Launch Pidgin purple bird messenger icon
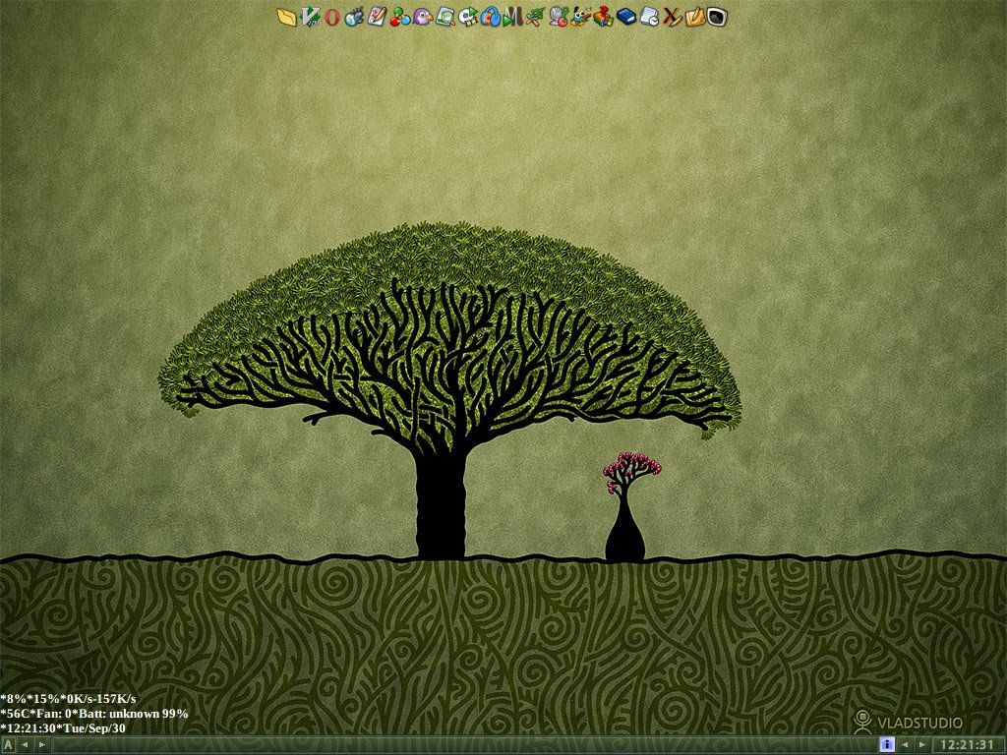Image resolution: width=1007 pixels, height=755 pixels. pos(422,17)
